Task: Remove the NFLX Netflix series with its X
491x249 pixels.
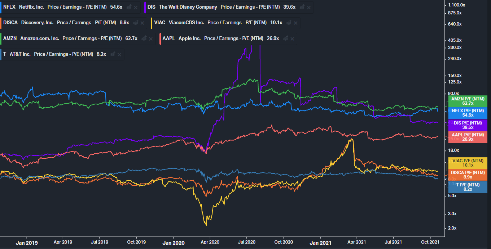Action: click(136, 7)
